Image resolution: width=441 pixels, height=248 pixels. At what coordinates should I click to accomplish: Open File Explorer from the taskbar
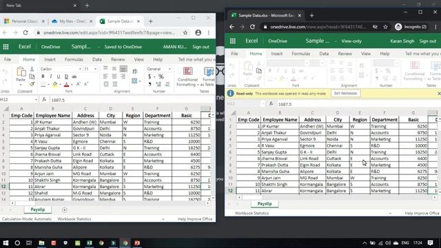coord(41,243)
